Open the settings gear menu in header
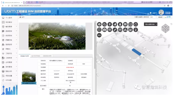 pos(153,13)
